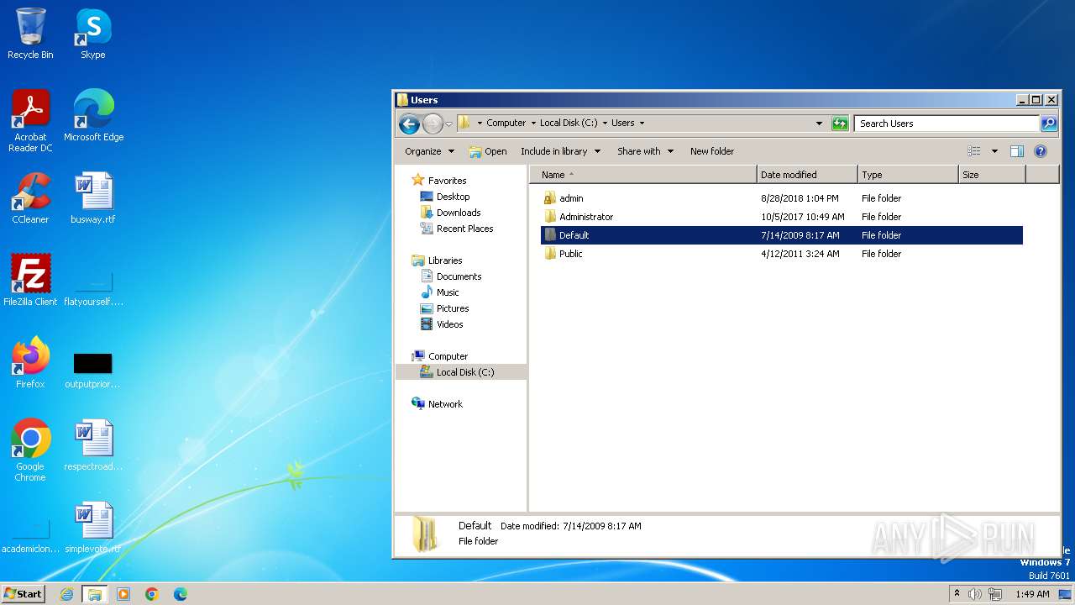Open the Music library
Screen dimensions: 1075x605
pyautogui.click(x=448, y=292)
